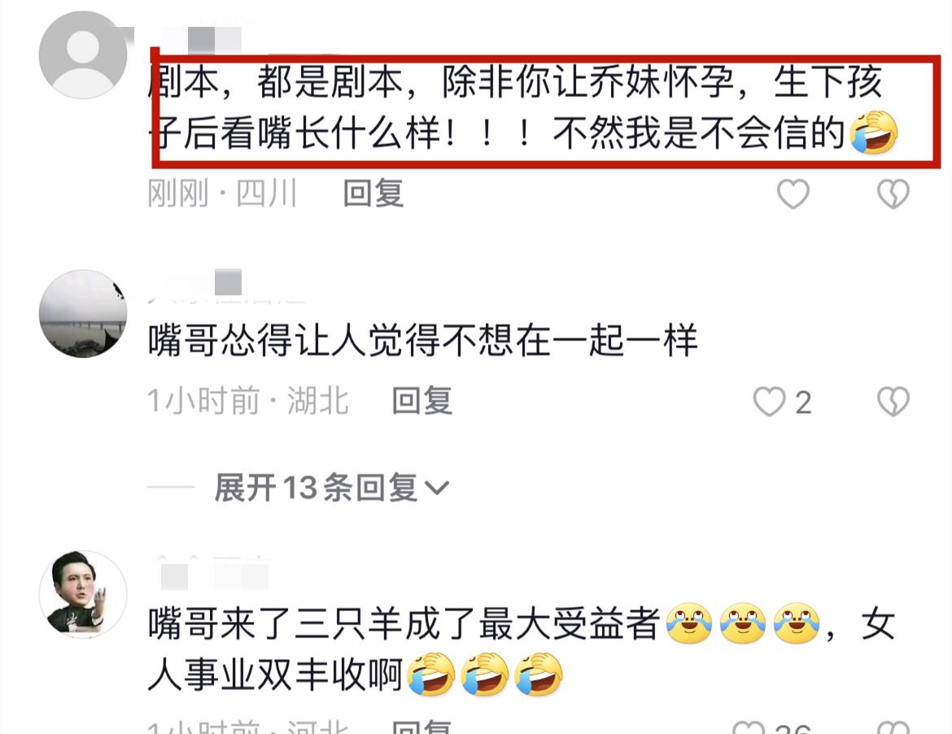Select the highlighted 剧本，都是剧本 comment text
Viewport: 952px width, 734px height.
[522, 107]
